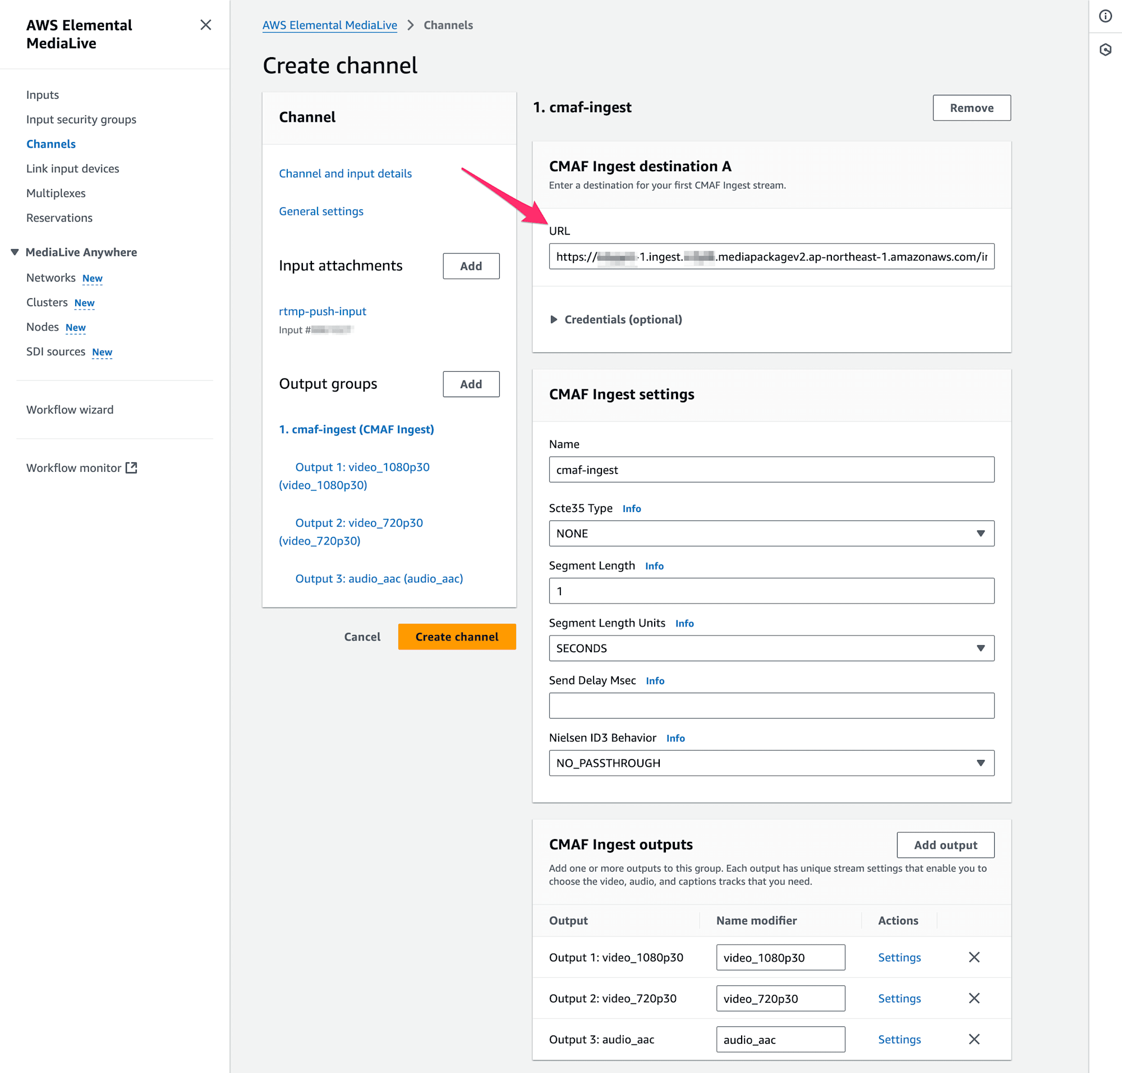
Task: Launch the Workflow wizard
Action: 70,409
